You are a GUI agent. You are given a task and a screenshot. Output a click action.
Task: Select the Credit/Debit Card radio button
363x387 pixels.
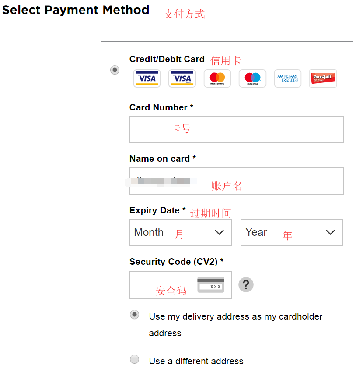coord(115,70)
